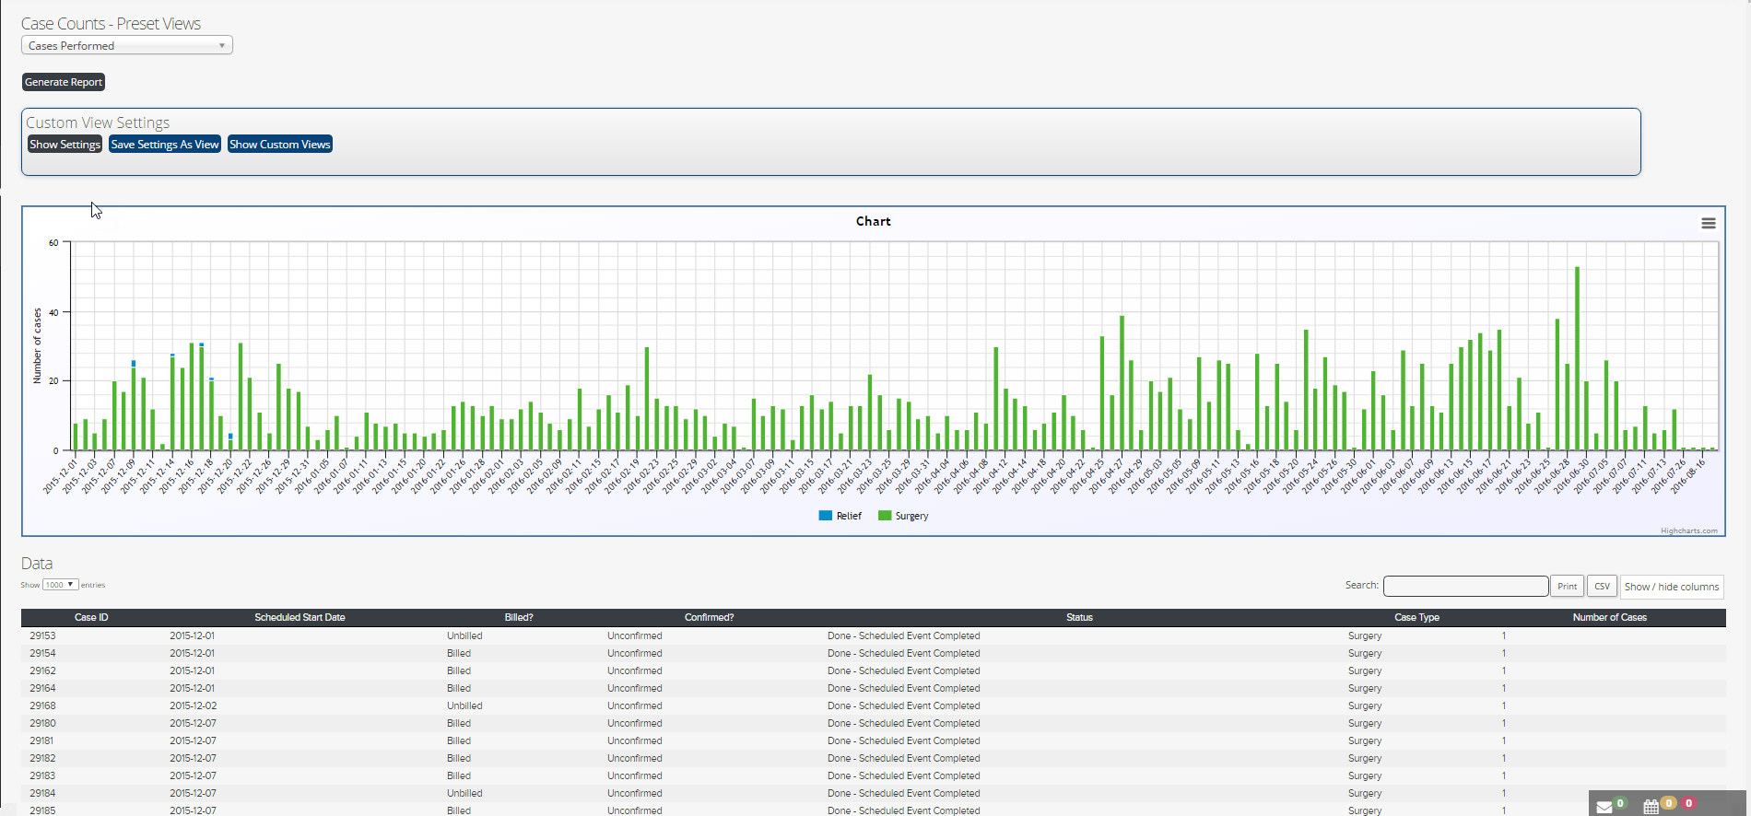
Task: Open the Show / hide columns menu
Action: coord(1672,587)
